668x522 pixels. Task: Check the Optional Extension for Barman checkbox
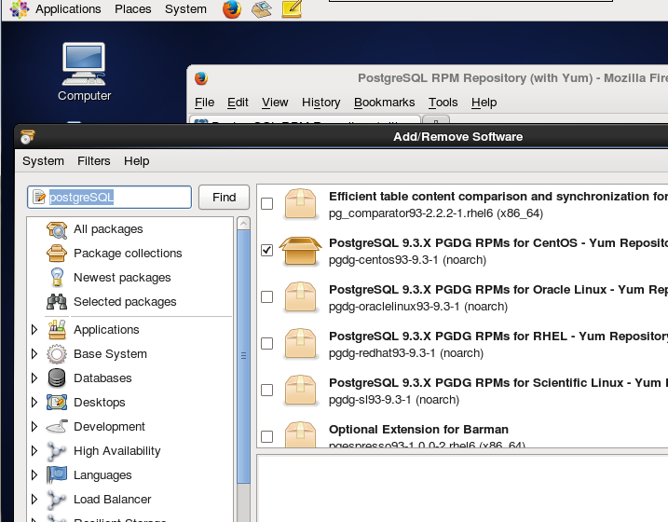point(267,436)
